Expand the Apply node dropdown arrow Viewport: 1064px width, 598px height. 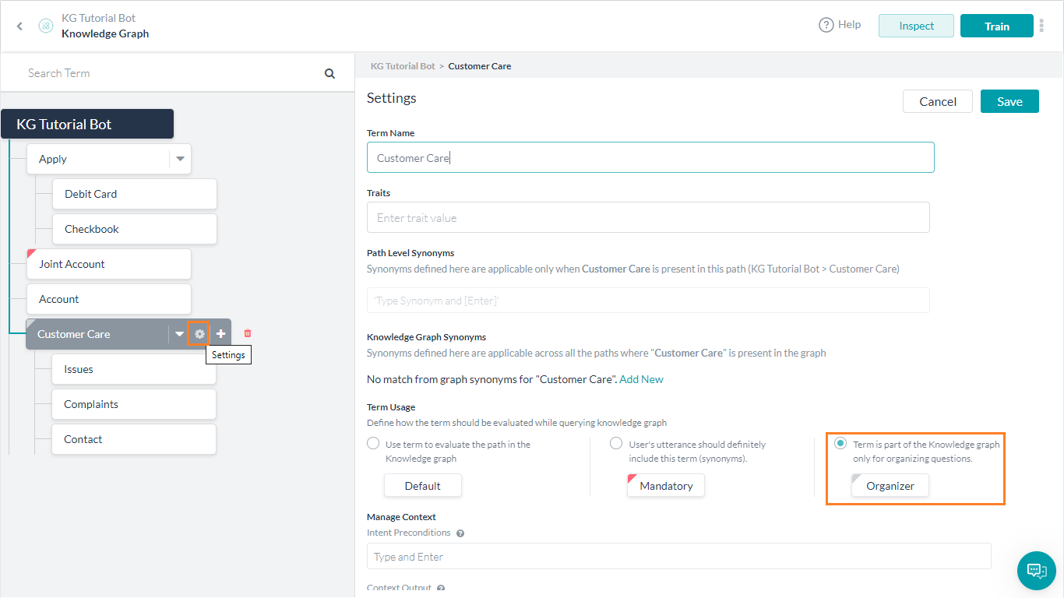point(180,159)
